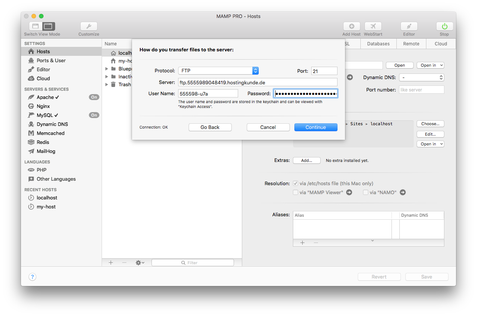Enable resolution via MAMP Viewer

coord(295,192)
